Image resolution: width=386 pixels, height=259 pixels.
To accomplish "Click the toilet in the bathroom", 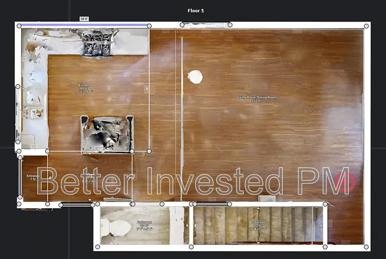I will (x=116, y=227).
